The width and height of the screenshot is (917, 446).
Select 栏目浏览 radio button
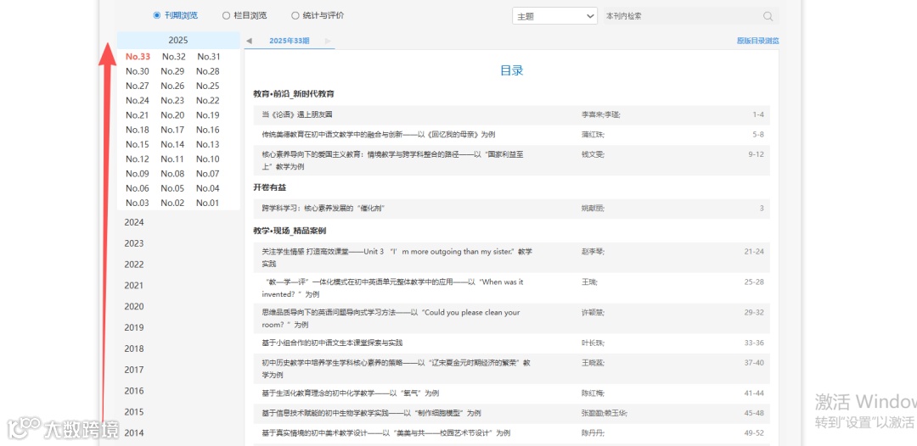(226, 16)
